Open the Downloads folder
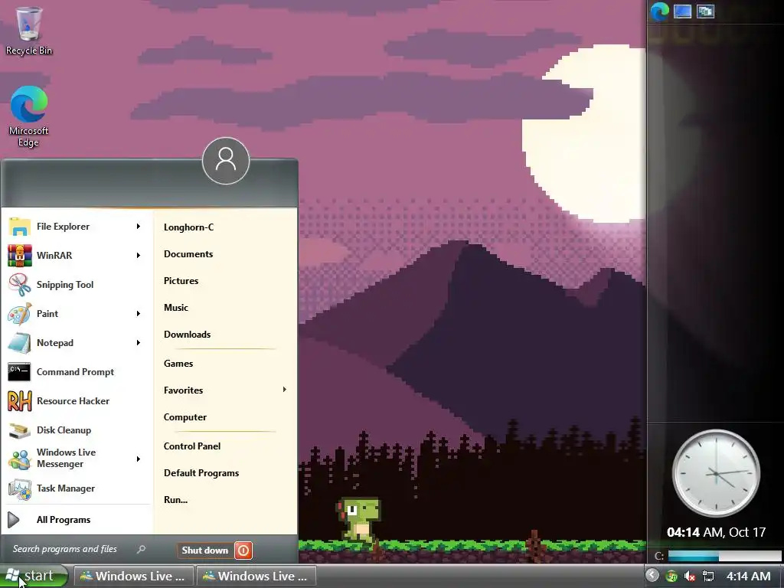Image resolution: width=784 pixels, height=588 pixels. pos(187,335)
